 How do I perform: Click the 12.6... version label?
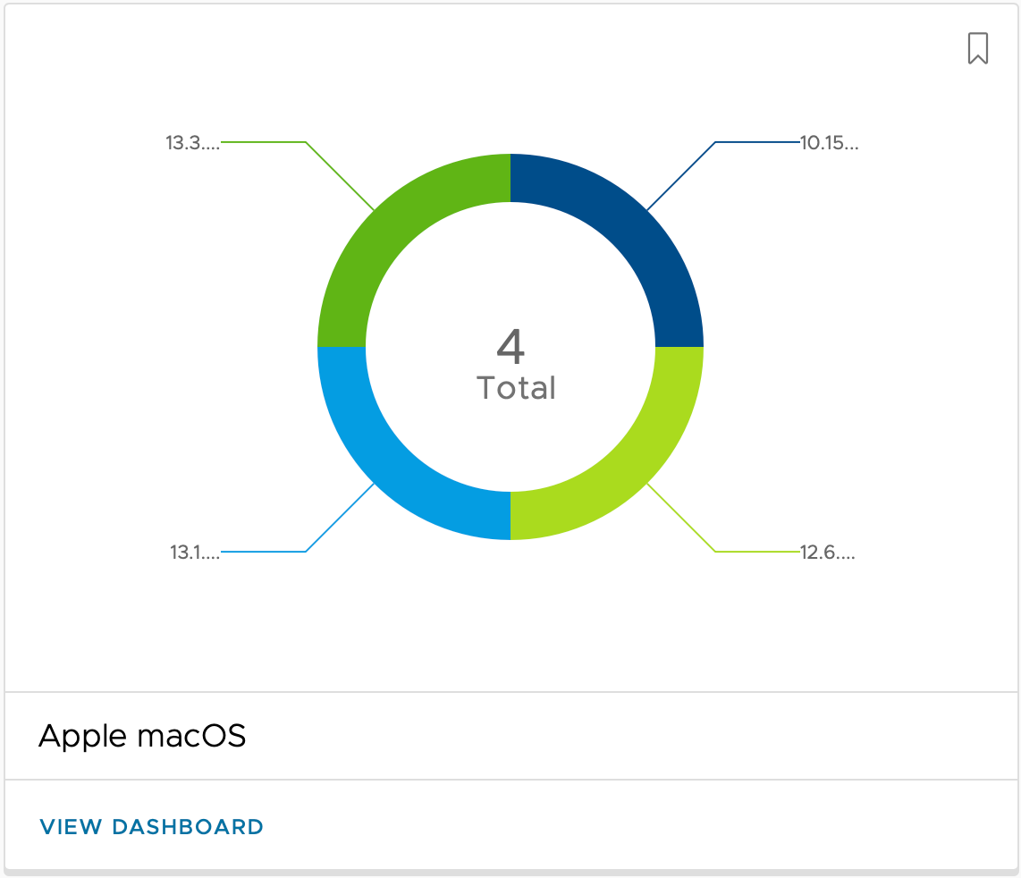click(x=827, y=553)
